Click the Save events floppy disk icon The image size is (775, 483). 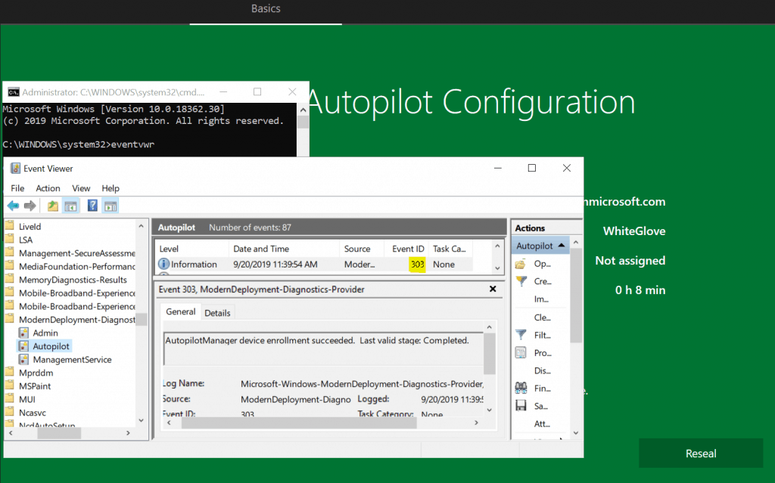click(x=521, y=406)
